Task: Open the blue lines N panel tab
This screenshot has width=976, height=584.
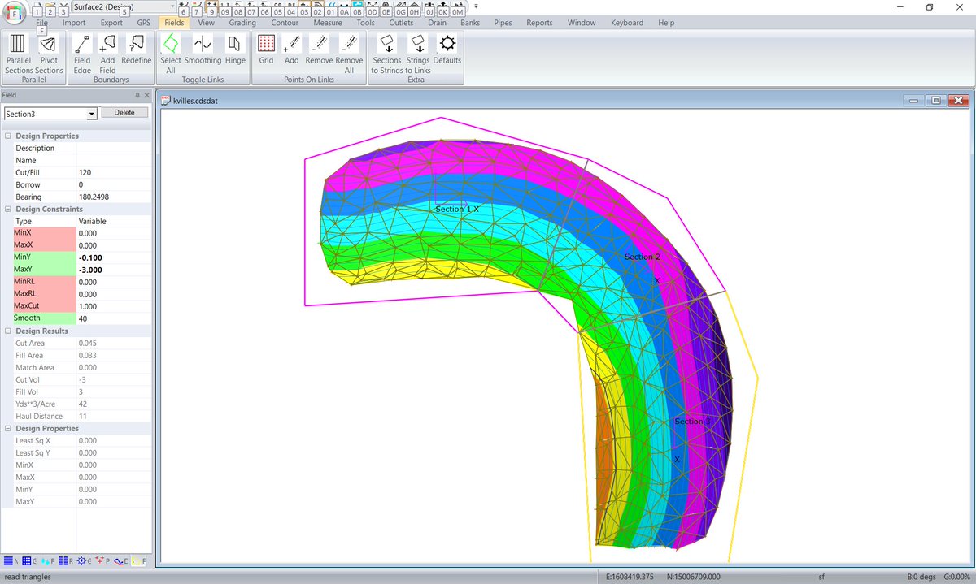Action: click(11, 560)
